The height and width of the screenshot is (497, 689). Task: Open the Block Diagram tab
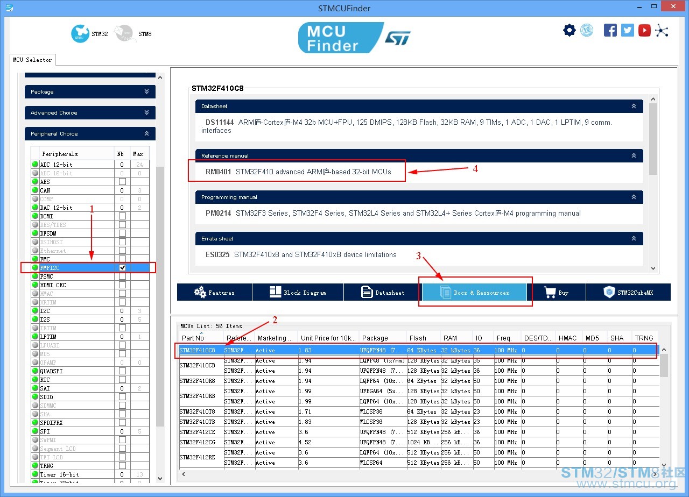click(x=298, y=292)
